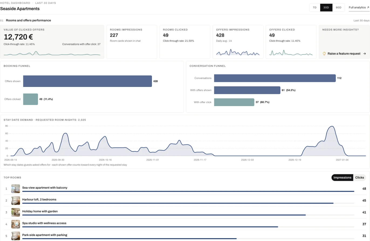Select the Harbour loft, 2 bedrooms title
The image size is (370, 241).
point(39,199)
